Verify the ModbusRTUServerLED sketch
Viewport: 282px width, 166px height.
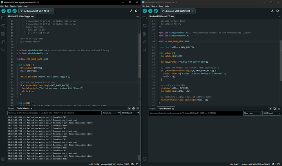[145, 11]
